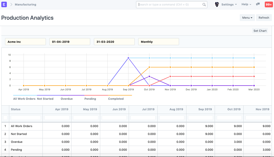Expand the Help dropdown
The width and height of the screenshot is (274, 157).
(x=246, y=4)
